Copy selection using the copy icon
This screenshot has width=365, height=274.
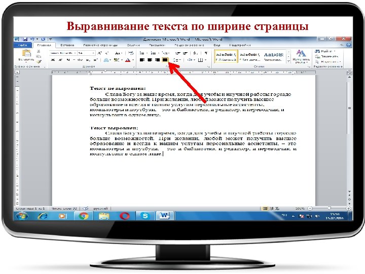[x=39, y=56]
